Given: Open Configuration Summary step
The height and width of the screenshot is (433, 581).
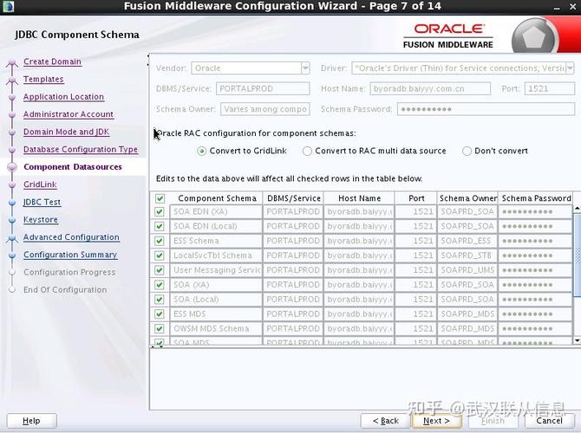Looking at the screenshot, I should pos(70,255).
